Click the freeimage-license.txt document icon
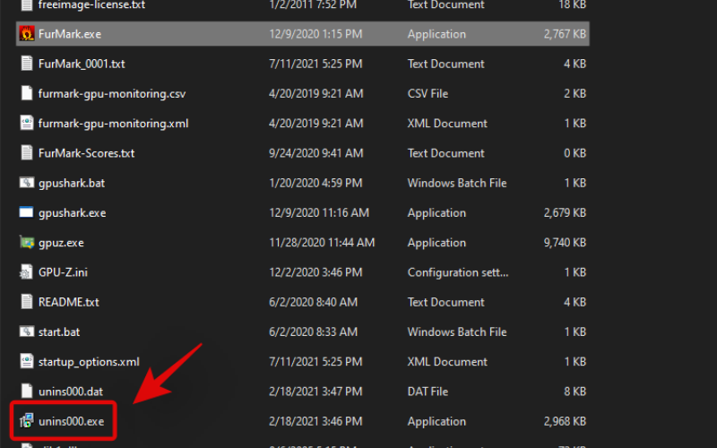The width and height of the screenshot is (717, 448). (x=27, y=5)
